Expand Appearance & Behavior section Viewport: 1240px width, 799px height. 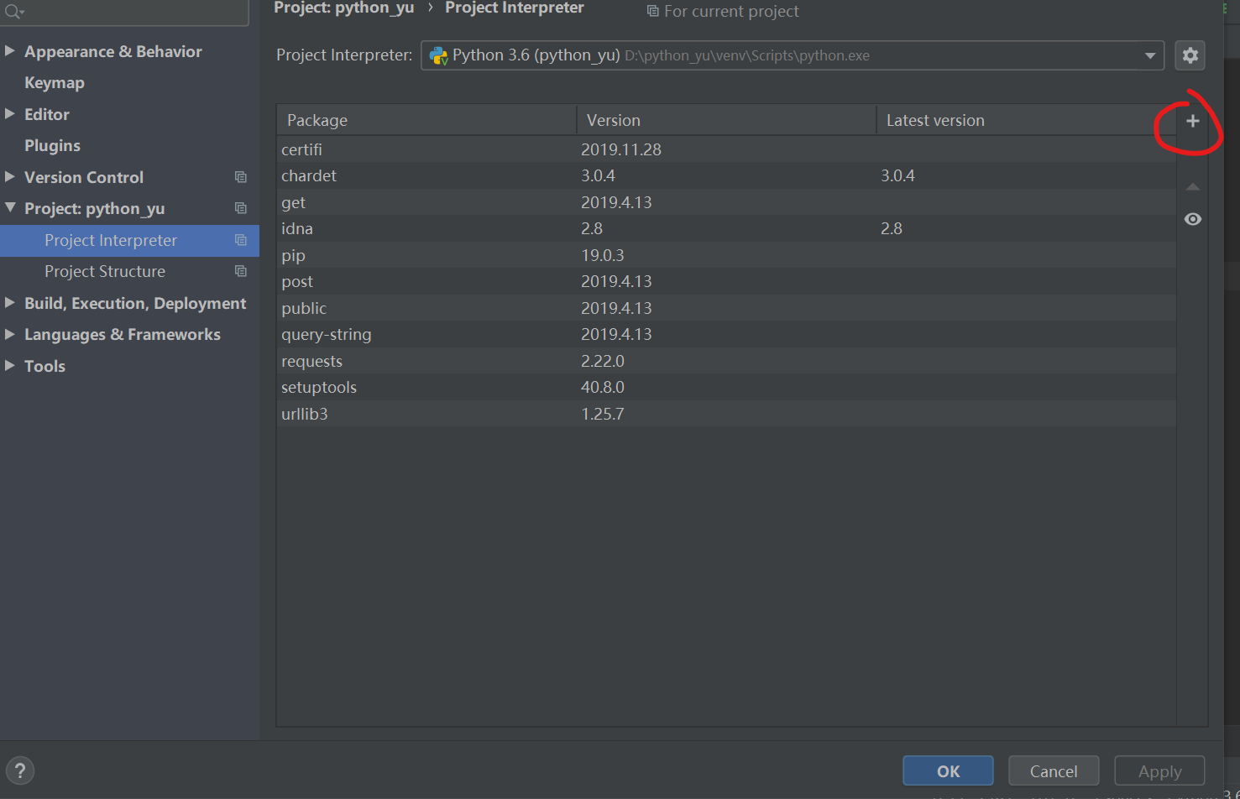pyautogui.click(x=10, y=51)
